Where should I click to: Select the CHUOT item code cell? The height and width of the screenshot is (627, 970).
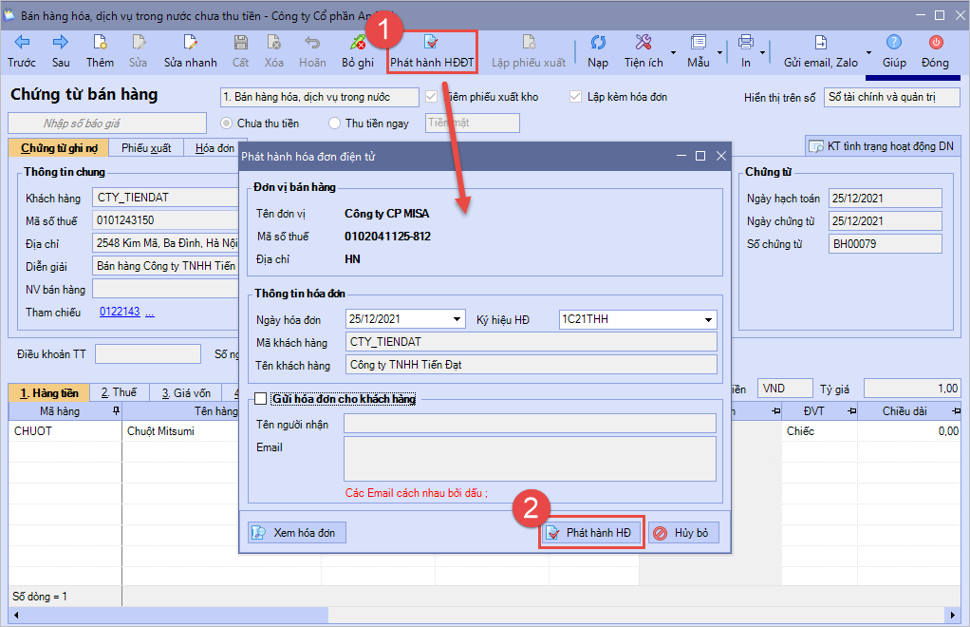click(65, 430)
